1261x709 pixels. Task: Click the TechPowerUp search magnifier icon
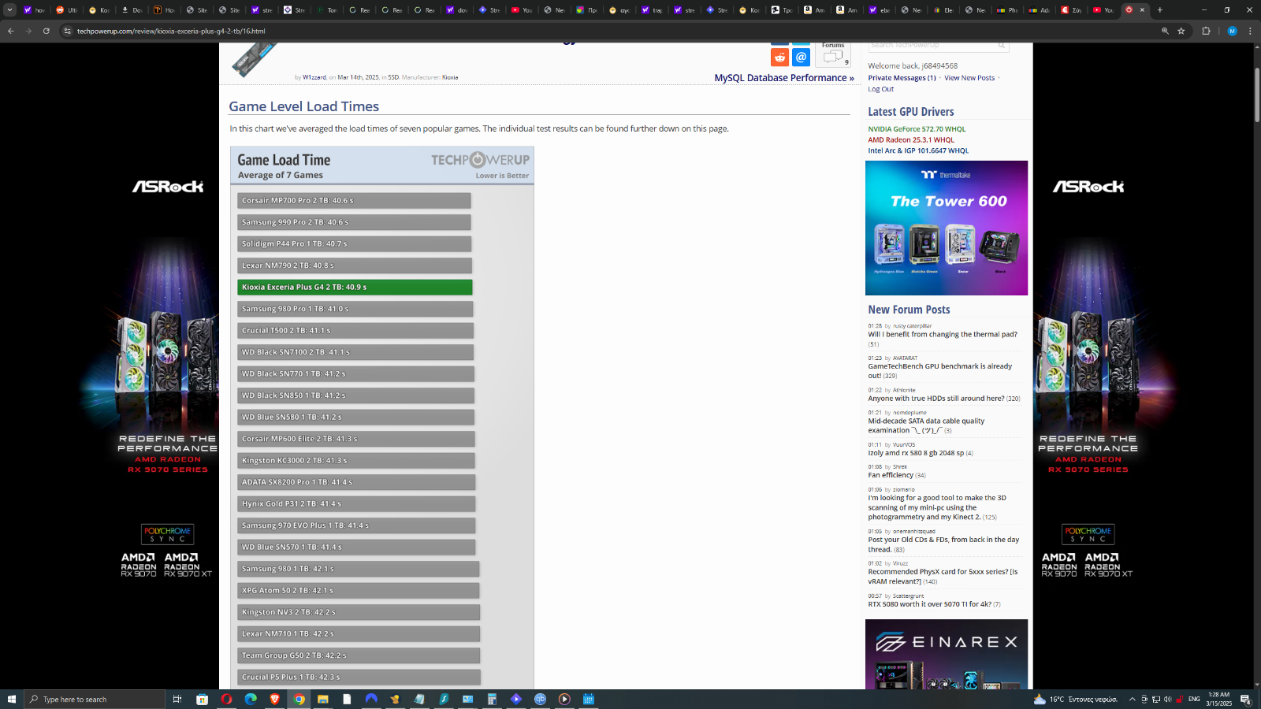(x=1002, y=46)
